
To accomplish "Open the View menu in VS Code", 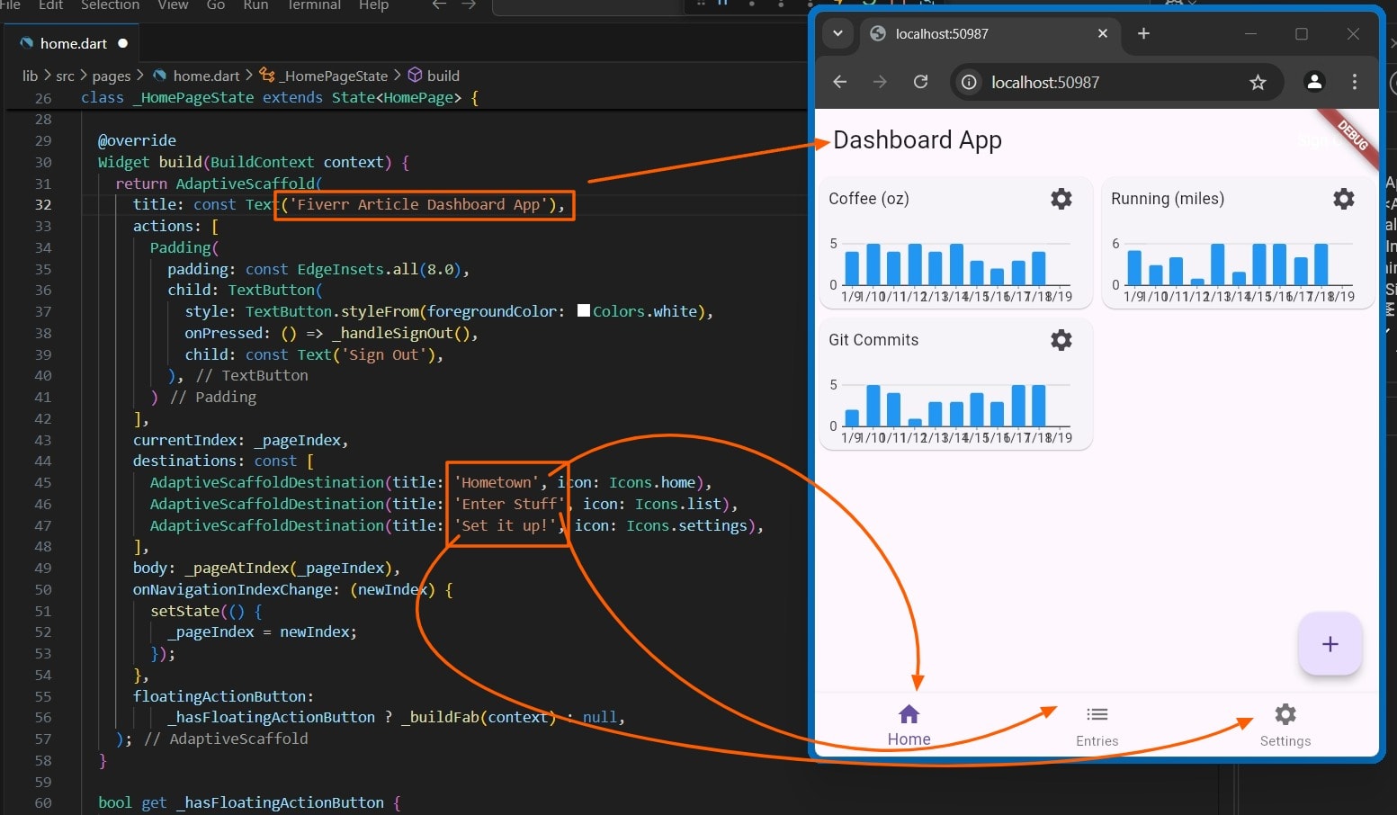I will (x=173, y=5).
